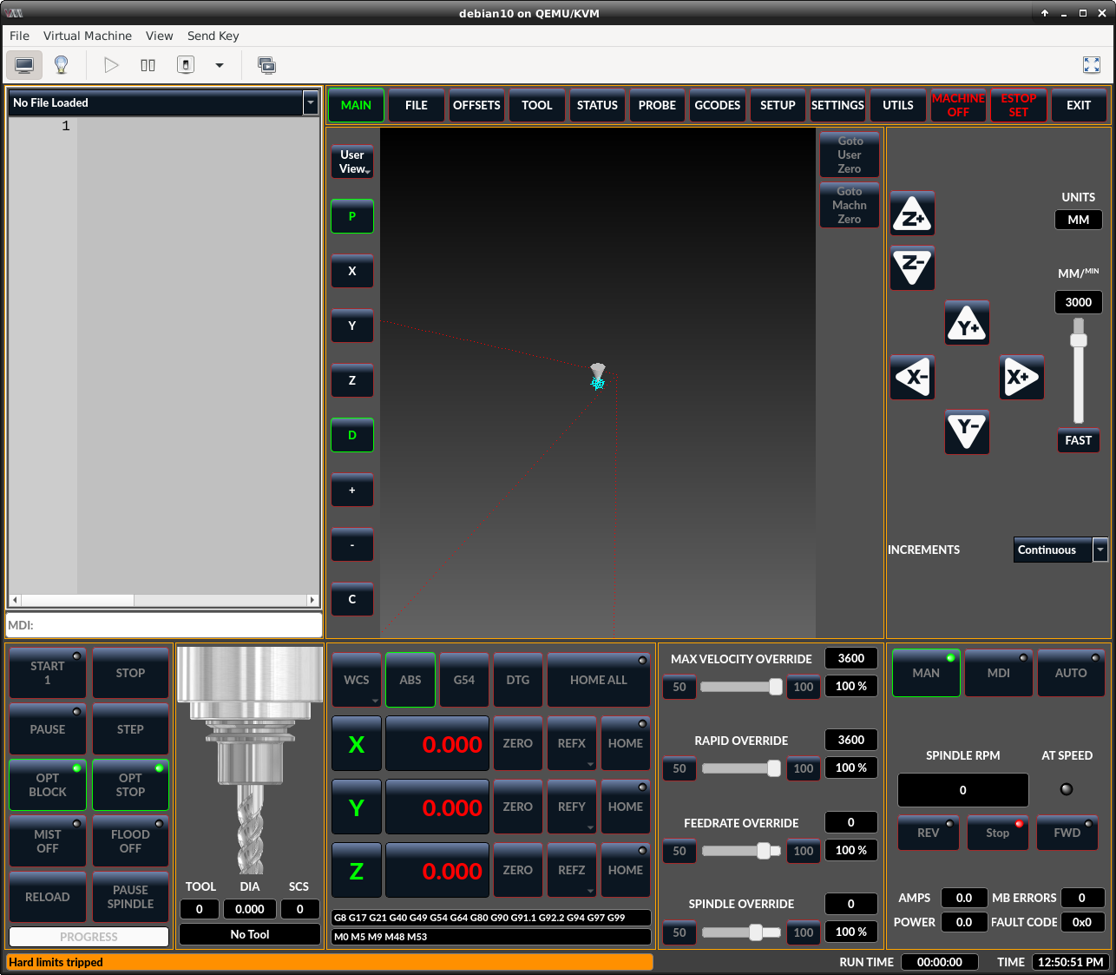Click the virtual machine console monitor icon
Image resolution: width=1116 pixels, height=975 pixels.
coord(24,65)
